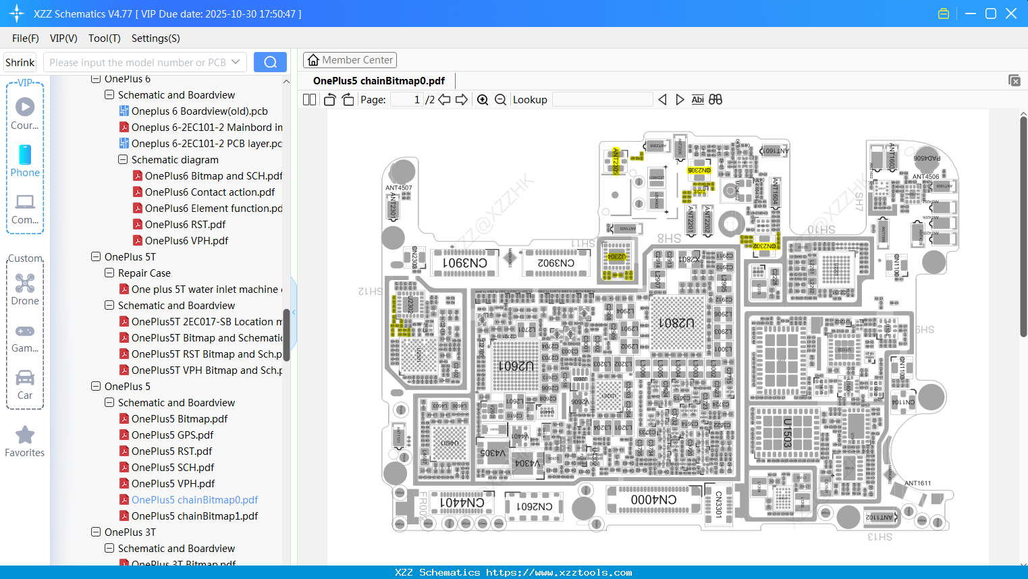Zoom out of the PDF

500,100
